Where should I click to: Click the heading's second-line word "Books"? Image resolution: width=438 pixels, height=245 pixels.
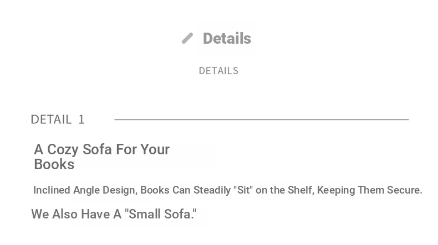click(54, 164)
